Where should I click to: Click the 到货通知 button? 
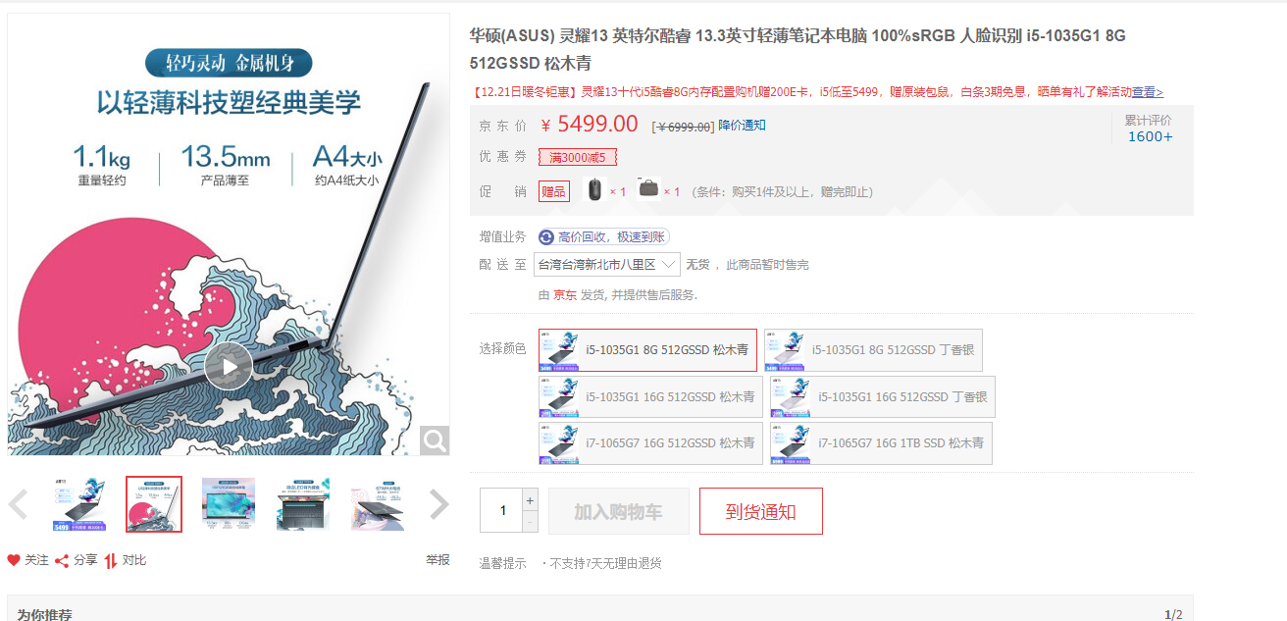pyautogui.click(x=761, y=511)
